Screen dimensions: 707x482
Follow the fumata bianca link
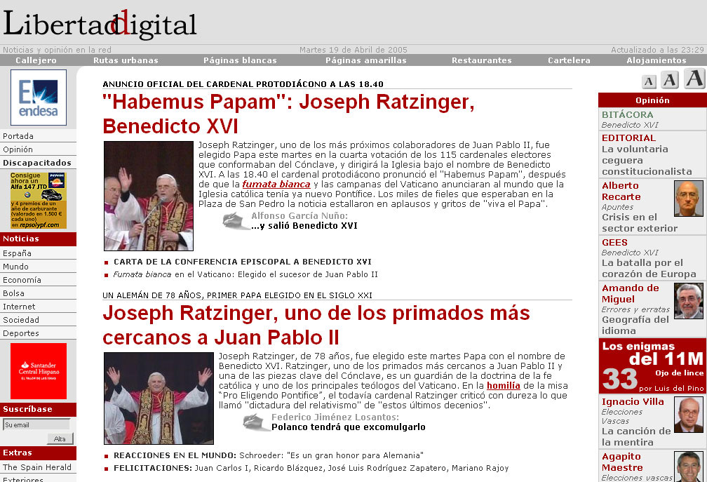[276, 185]
